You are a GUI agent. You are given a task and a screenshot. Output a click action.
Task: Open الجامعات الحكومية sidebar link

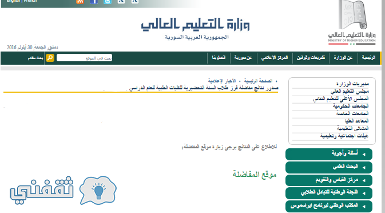pos(351,106)
